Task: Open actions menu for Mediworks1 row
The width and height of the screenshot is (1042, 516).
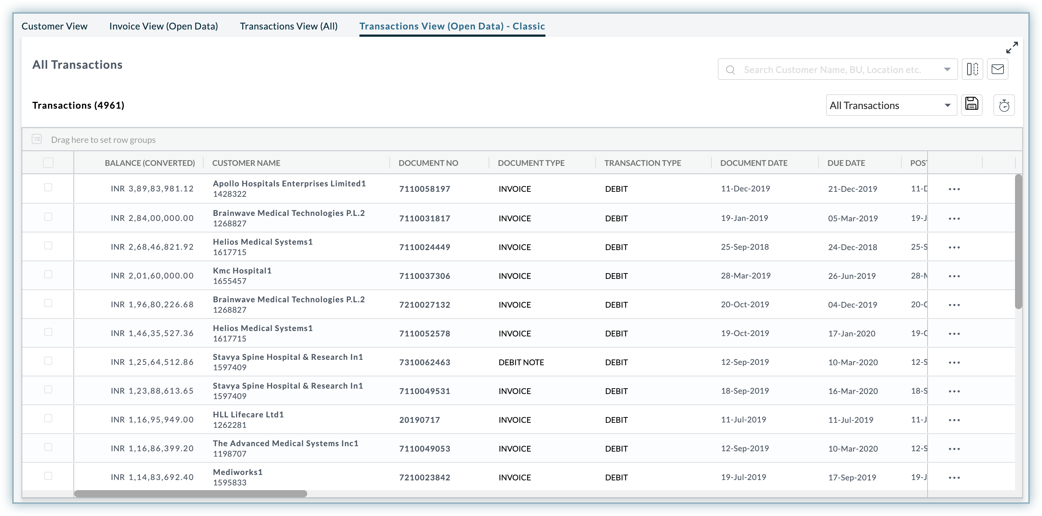Action: coord(954,477)
